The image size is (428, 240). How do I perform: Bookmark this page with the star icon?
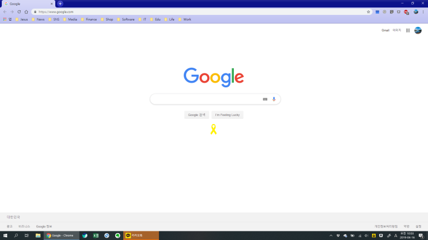coord(368,11)
